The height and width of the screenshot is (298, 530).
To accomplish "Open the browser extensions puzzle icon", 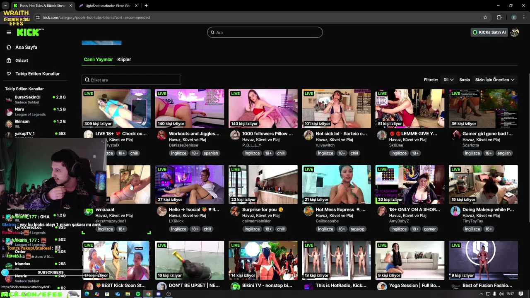I will (499, 17).
